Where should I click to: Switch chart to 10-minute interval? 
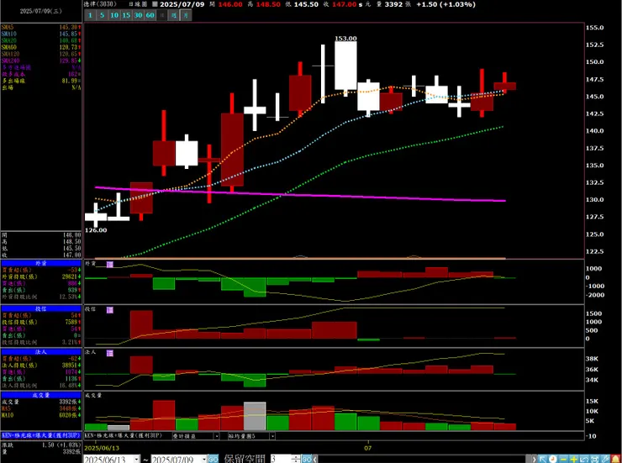[114, 15]
